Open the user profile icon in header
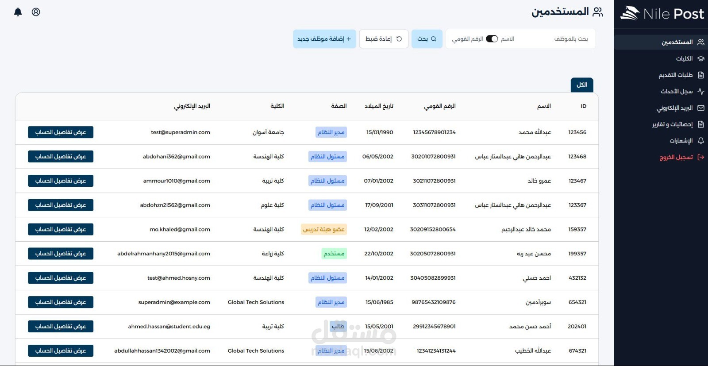Image resolution: width=708 pixels, height=366 pixels. [x=36, y=12]
